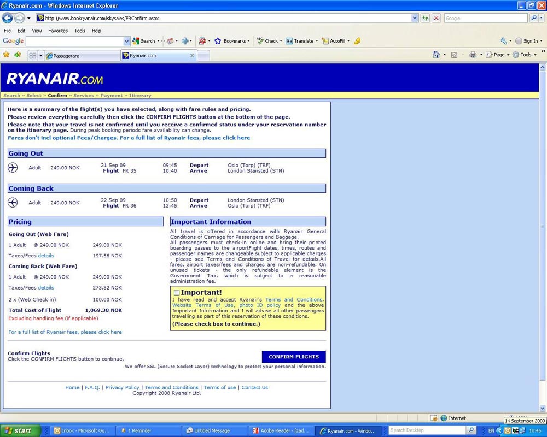This screenshot has width=547, height=437.
Task: Click the Ryanair.com logo
Action: pos(55,79)
